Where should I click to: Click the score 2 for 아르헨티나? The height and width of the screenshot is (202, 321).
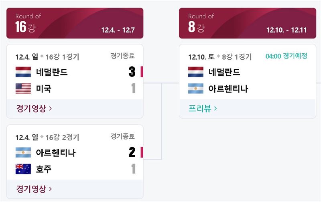[x=132, y=152]
